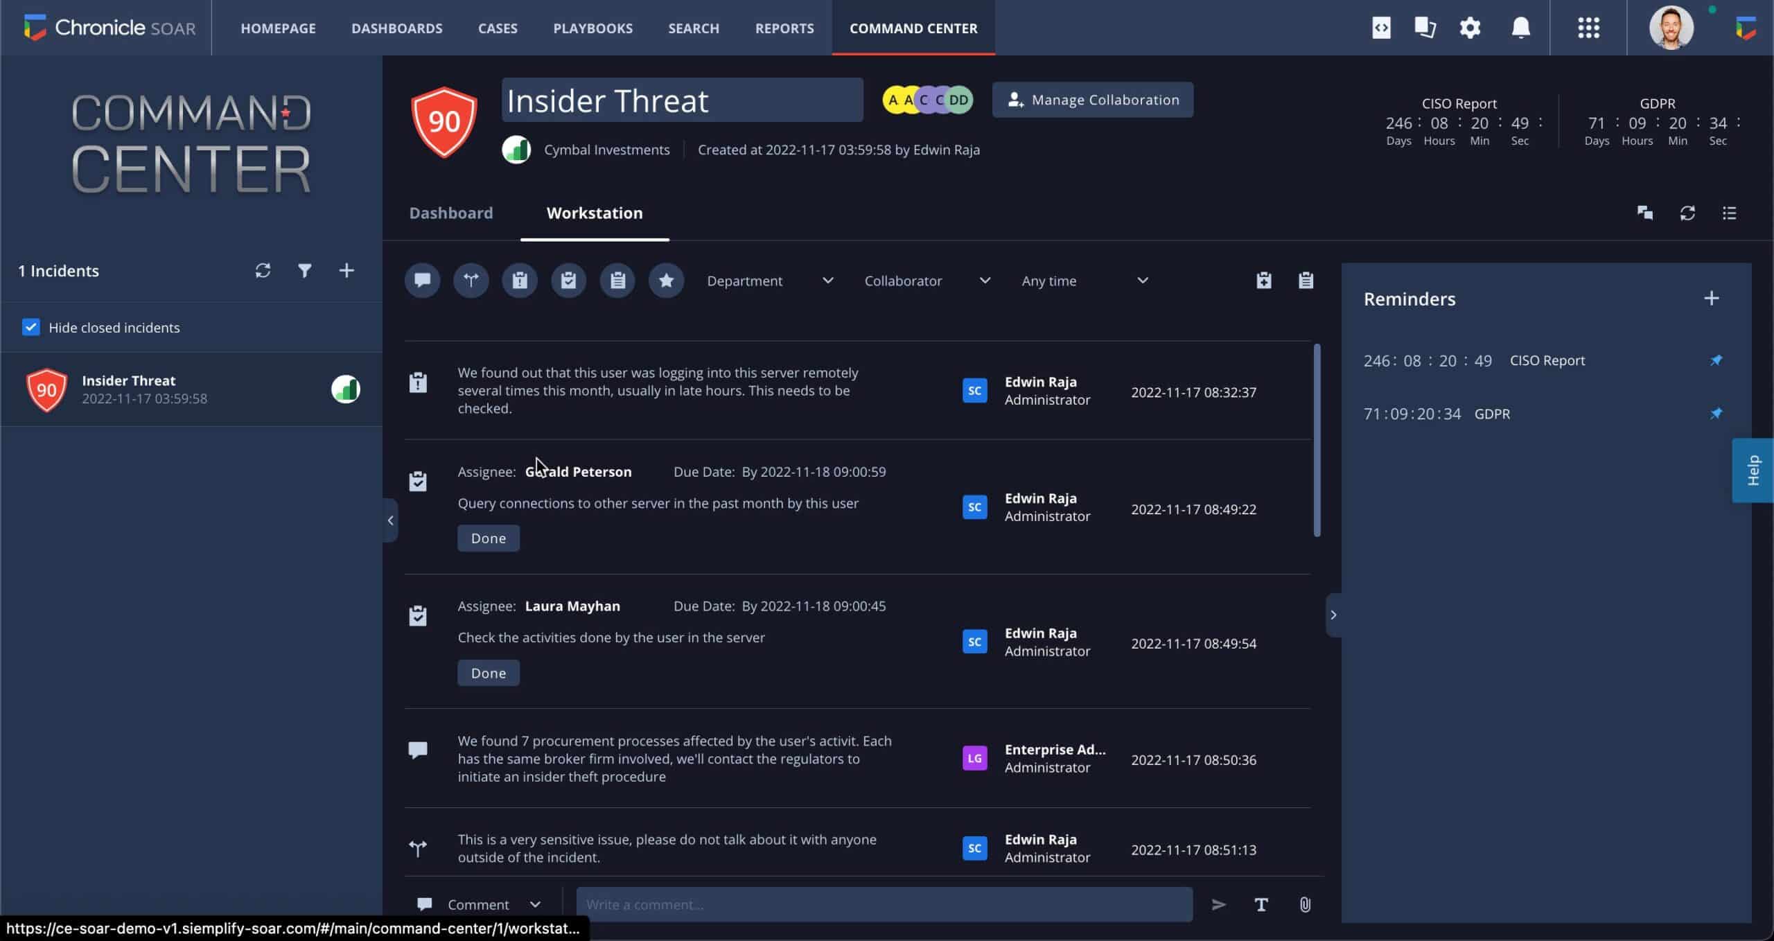Unpin the CISO Report reminder
Image resolution: width=1774 pixels, height=941 pixels.
[1716, 360]
